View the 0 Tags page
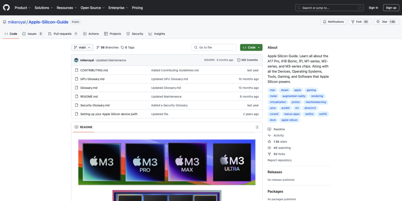 point(128,48)
